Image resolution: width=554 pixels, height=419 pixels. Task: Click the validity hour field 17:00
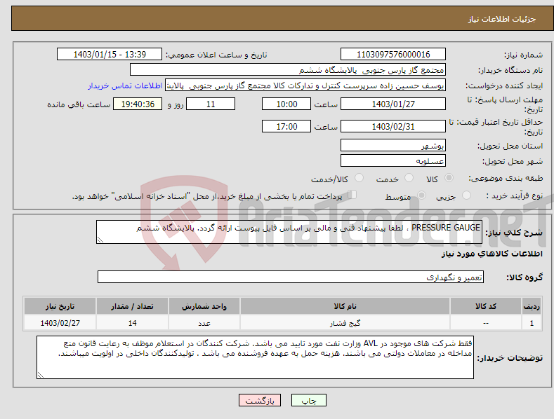(286, 126)
